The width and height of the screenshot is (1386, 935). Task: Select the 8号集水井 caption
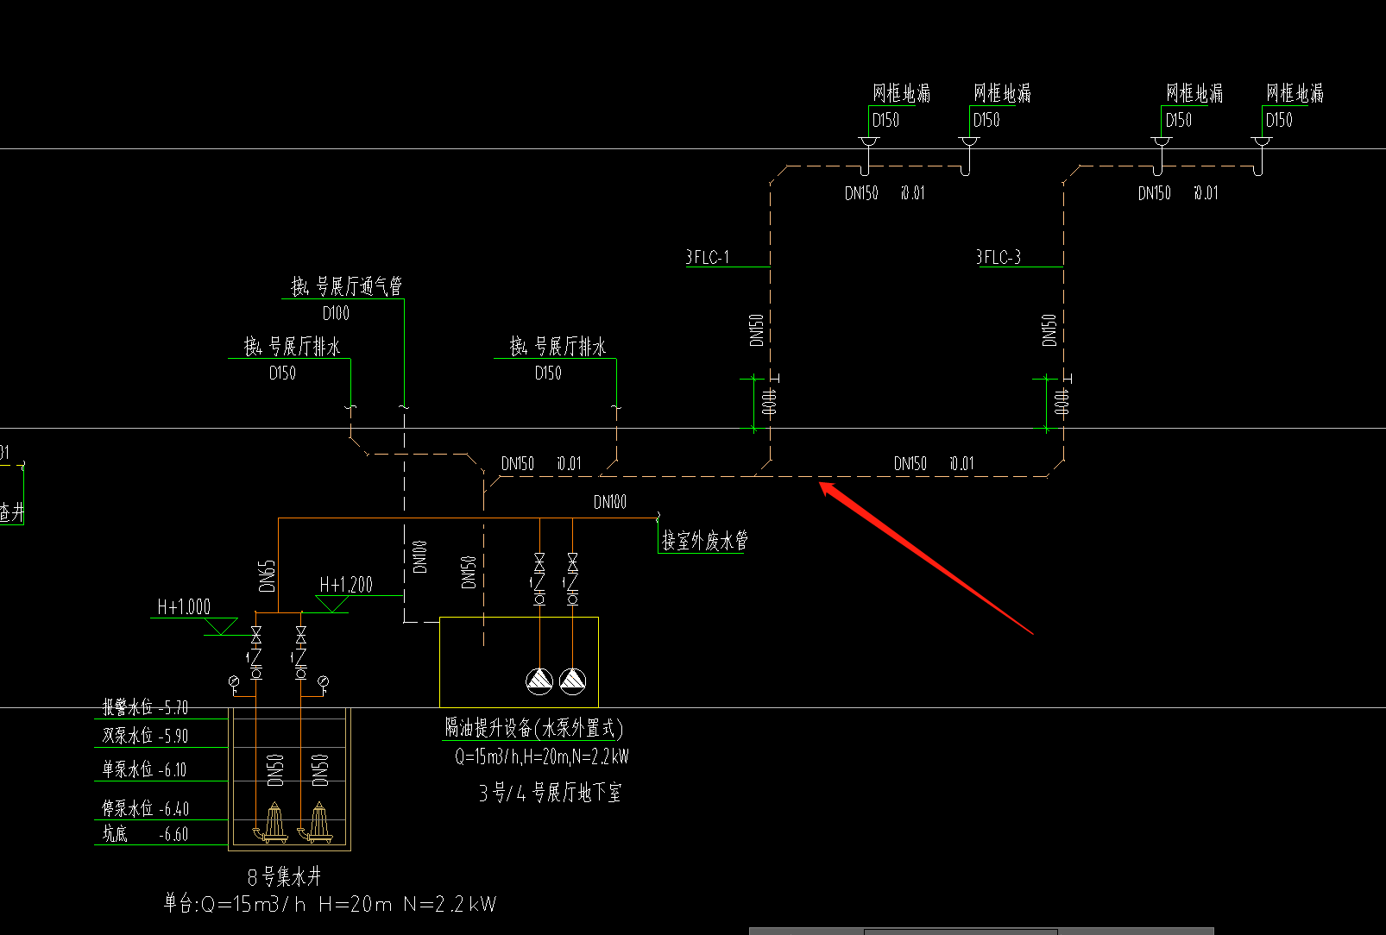click(x=284, y=877)
